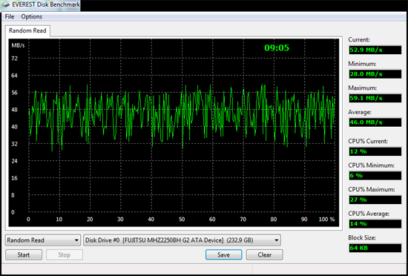408x276 pixels.
Task: Click the EVEREST Disk Benchmark window title
Action: 46,4
